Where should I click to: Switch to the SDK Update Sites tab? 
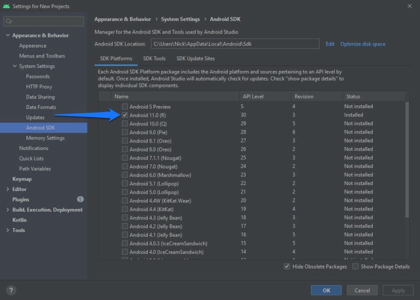[x=195, y=58]
